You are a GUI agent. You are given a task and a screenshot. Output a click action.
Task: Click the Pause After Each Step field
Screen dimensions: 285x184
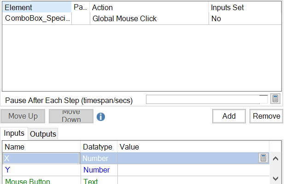tap(203, 99)
